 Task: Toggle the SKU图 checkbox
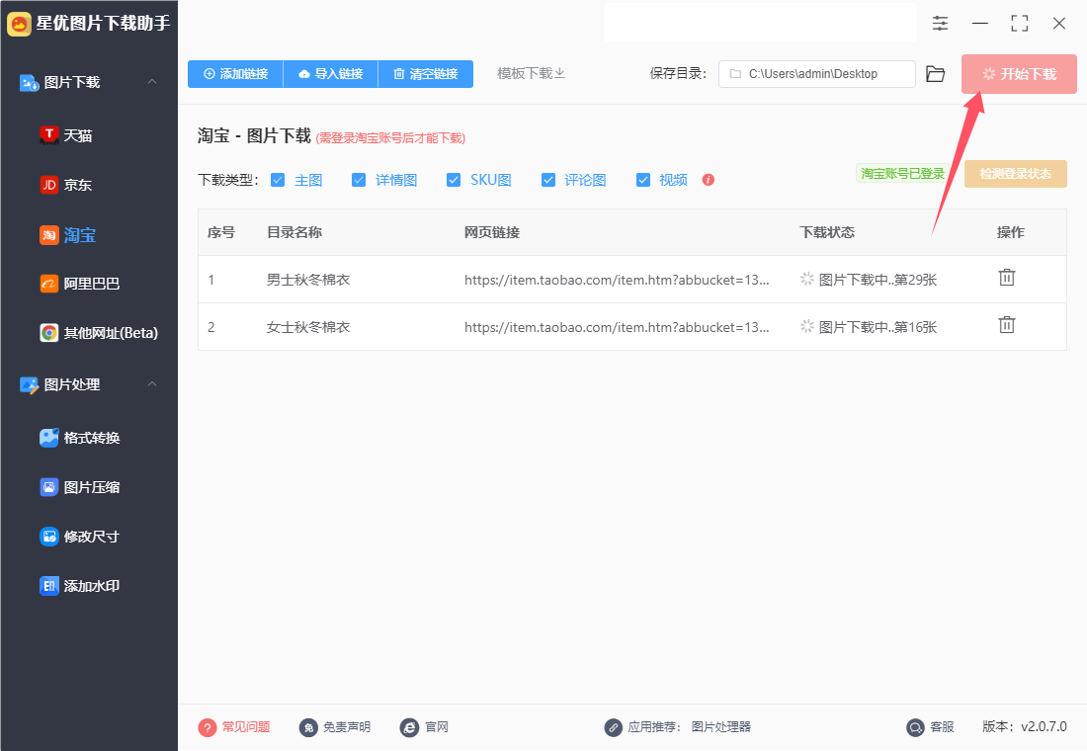coord(454,180)
